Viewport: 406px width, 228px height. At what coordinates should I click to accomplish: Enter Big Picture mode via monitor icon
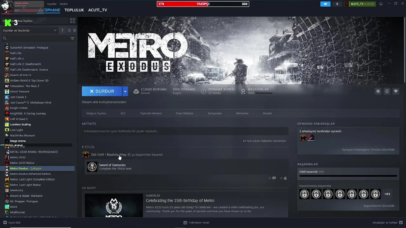[381, 4]
